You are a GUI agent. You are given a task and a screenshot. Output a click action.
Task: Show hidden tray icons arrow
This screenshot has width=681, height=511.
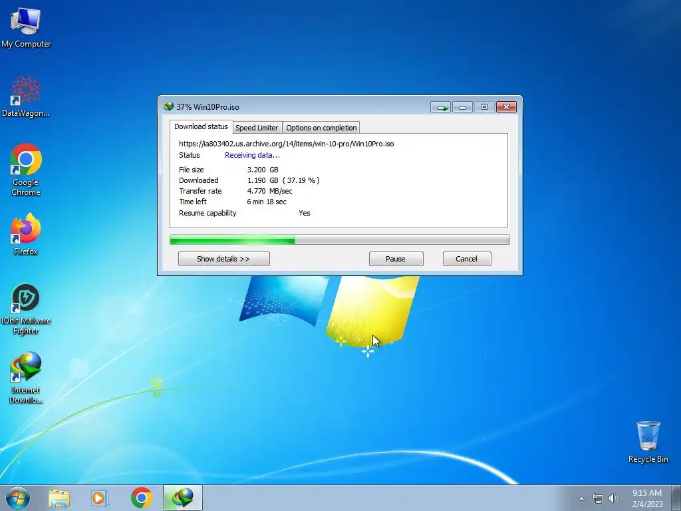(581, 498)
